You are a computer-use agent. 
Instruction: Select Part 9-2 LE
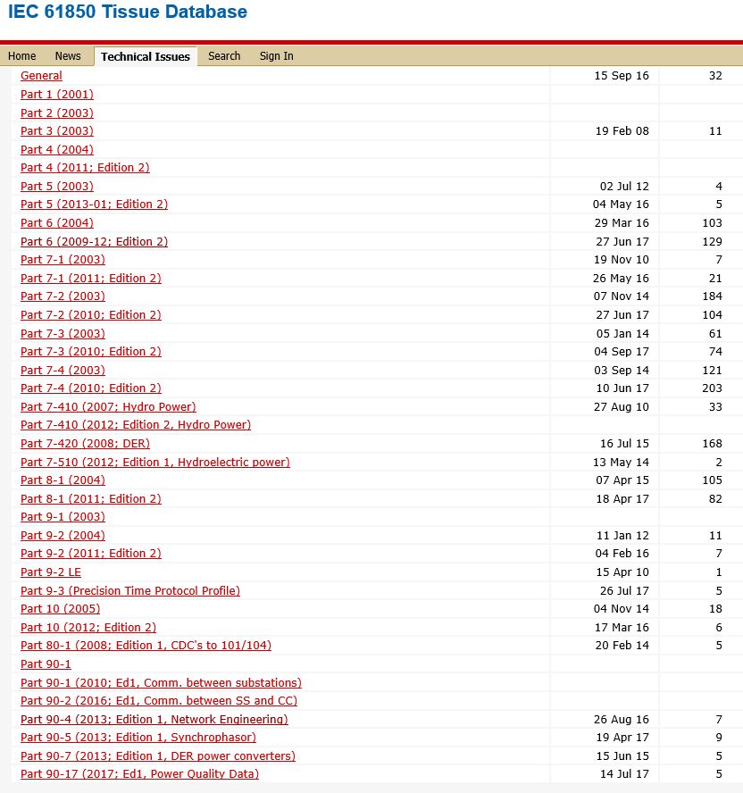(x=50, y=572)
